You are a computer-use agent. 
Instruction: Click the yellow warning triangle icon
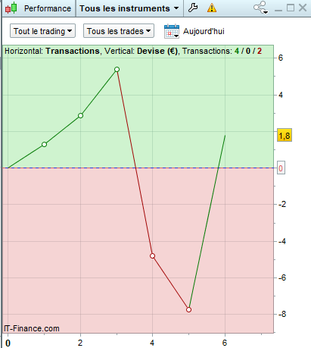(212, 8)
